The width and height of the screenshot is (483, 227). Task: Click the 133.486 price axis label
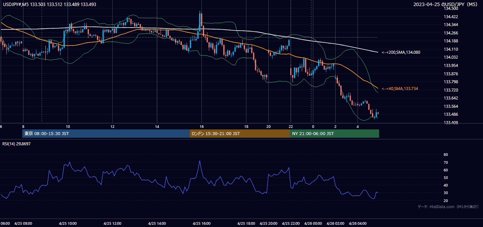click(450, 114)
